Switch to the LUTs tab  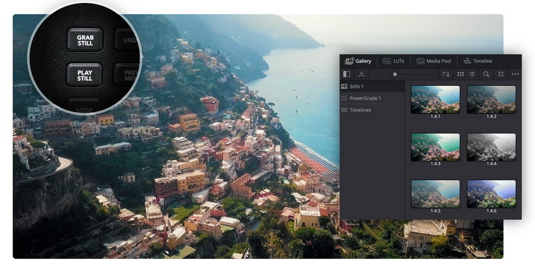(x=394, y=61)
